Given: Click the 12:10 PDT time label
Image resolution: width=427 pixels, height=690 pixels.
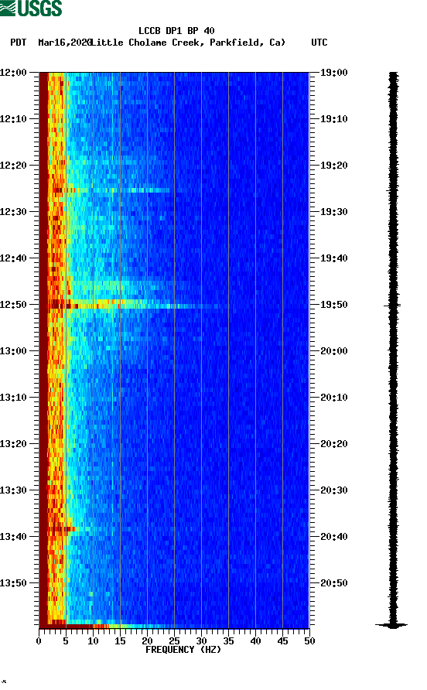Looking at the screenshot, I should pyautogui.click(x=14, y=119).
